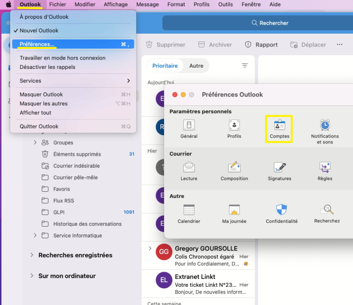Screen dimensions: 353x305
Task: Click the Courrier indésirable folder icon
Action: (45, 166)
